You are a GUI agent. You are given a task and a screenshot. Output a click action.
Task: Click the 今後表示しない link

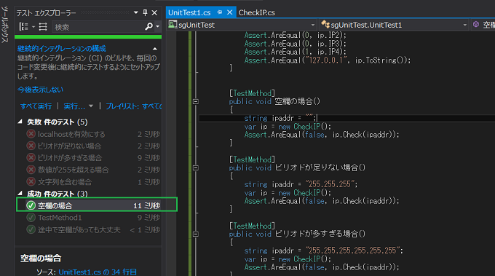[x=41, y=90]
